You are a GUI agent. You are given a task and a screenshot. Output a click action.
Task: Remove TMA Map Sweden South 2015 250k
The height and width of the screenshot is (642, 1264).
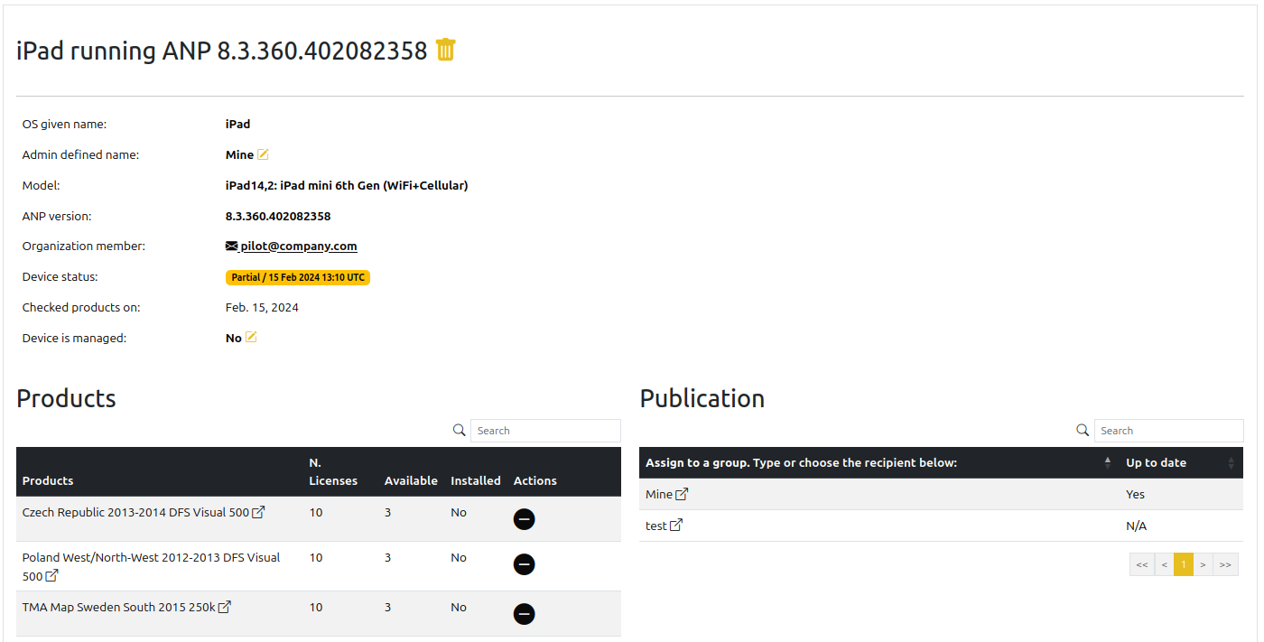click(525, 614)
